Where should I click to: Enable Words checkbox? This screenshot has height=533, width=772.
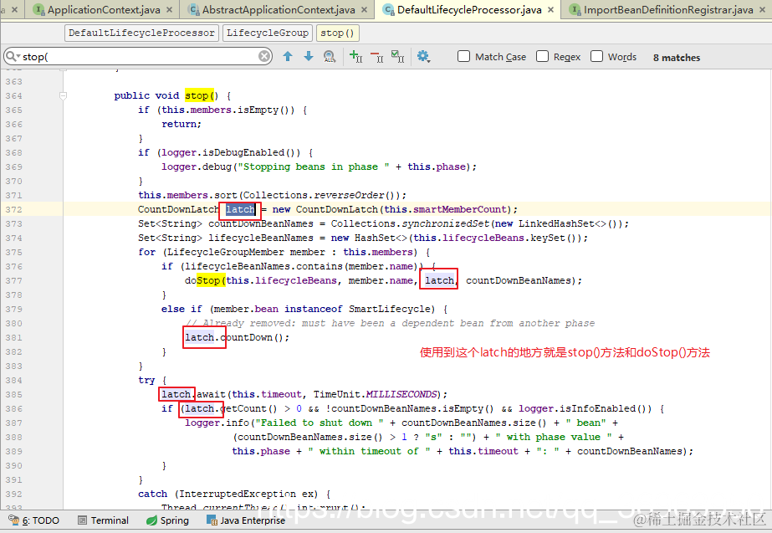[x=596, y=56]
